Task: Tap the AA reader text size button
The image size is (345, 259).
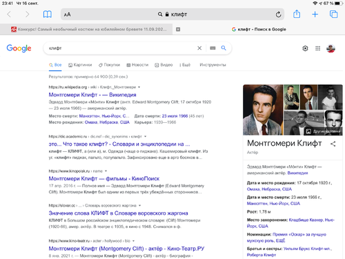Action: coord(67,15)
